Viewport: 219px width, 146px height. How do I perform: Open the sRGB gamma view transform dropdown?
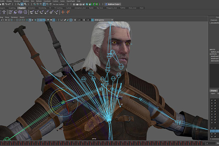tap(103, 20)
